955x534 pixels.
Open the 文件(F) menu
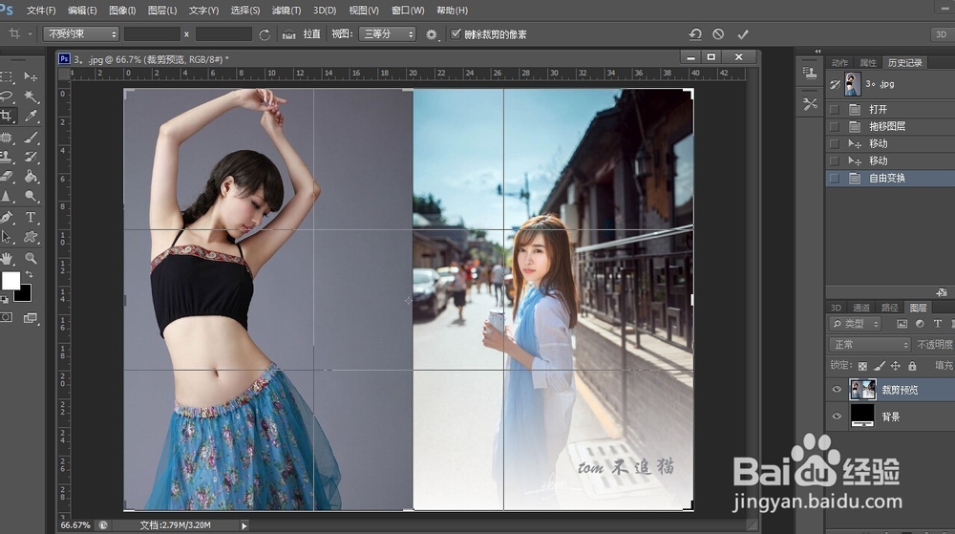pyautogui.click(x=41, y=11)
